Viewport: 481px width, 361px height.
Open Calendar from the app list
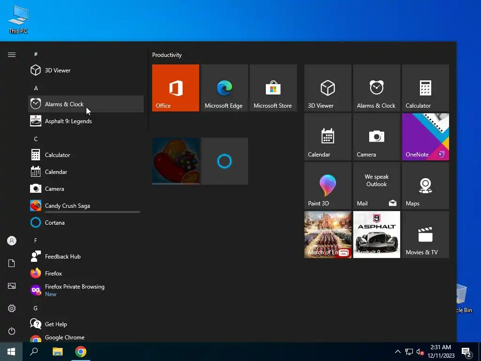86,172
